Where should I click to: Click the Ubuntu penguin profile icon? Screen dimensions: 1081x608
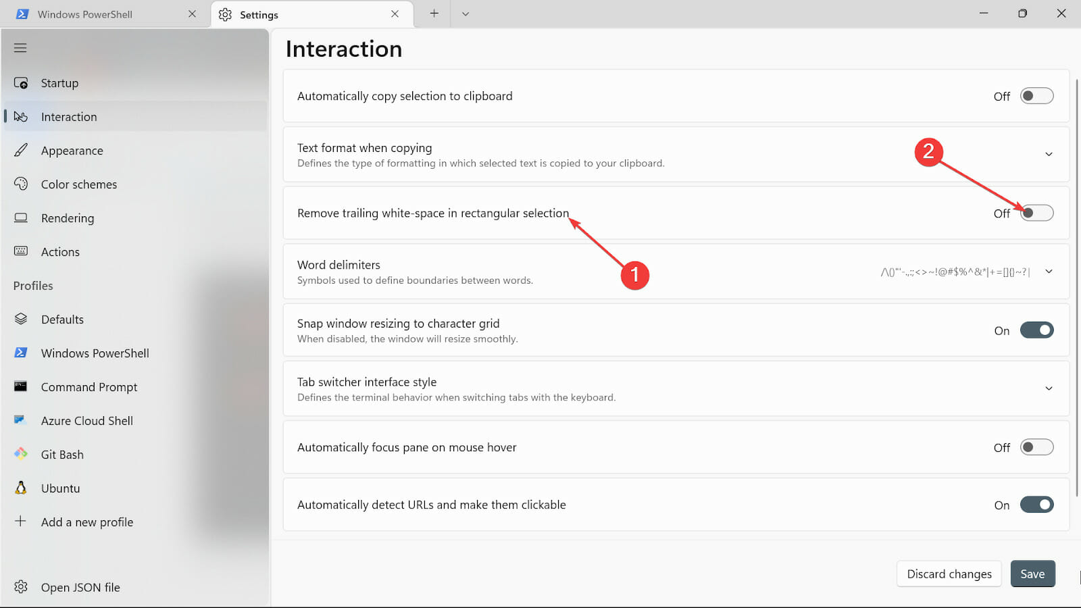[21, 488]
